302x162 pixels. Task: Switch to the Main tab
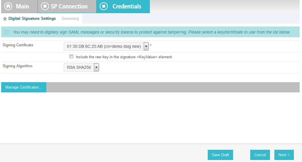click(19, 6)
